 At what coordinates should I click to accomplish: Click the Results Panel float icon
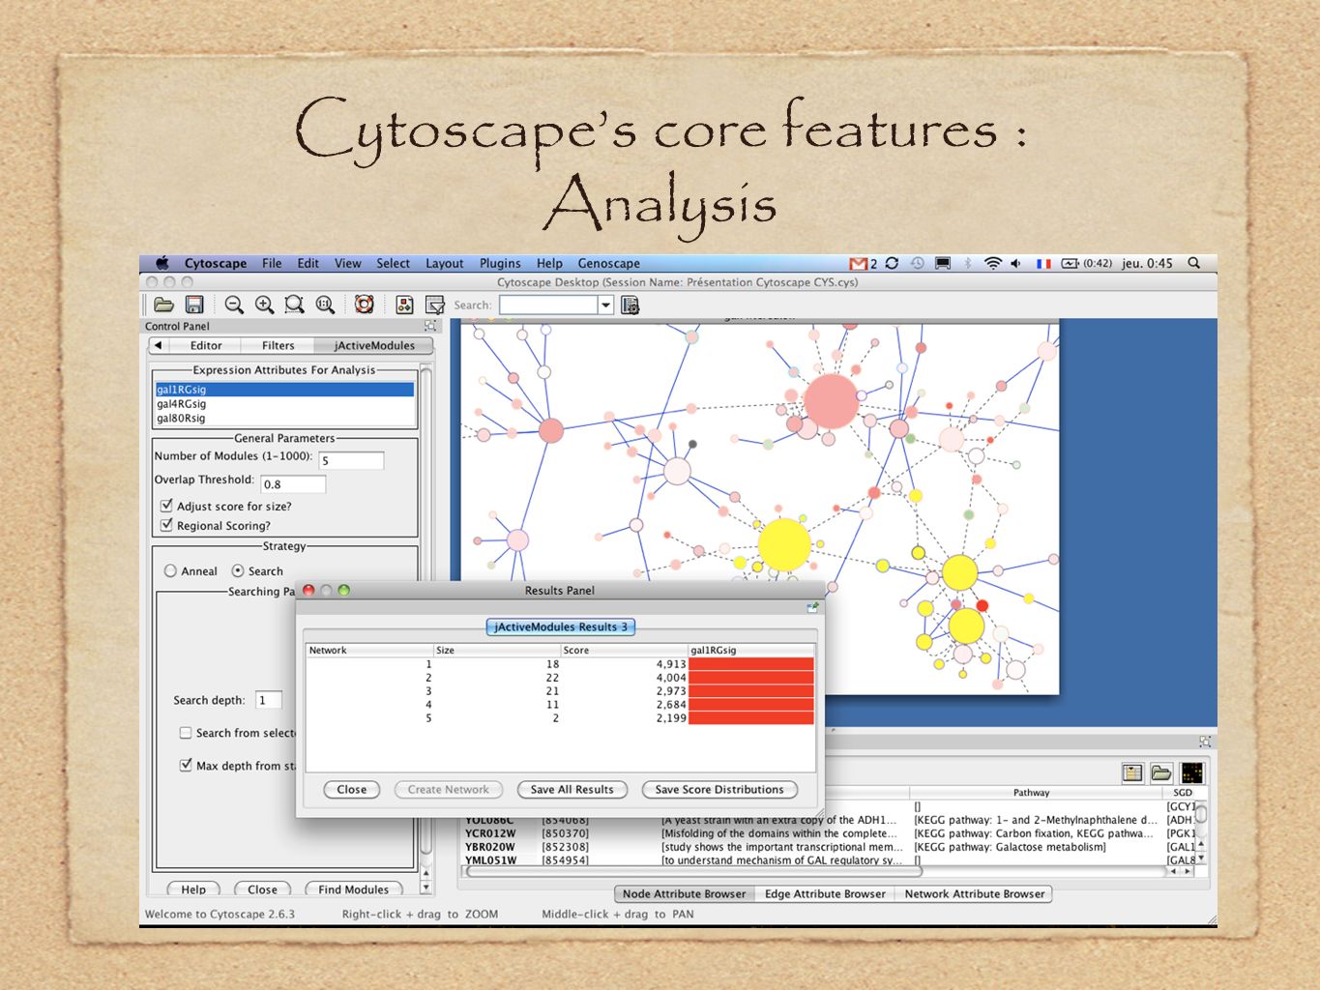[812, 607]
